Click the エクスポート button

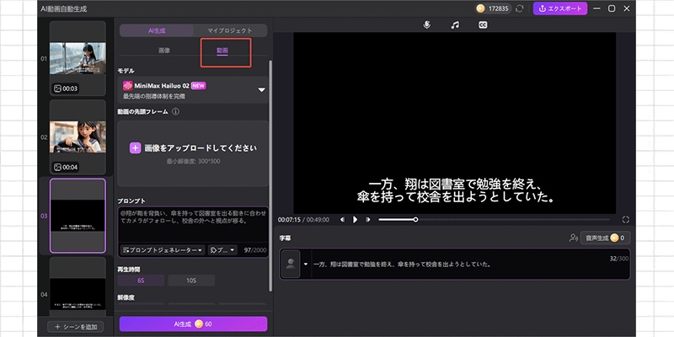point(560,8)
